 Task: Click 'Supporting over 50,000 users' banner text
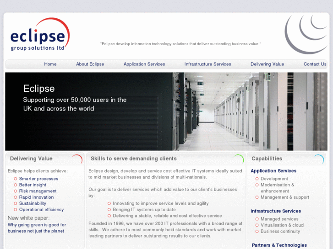tap(75, 104)
